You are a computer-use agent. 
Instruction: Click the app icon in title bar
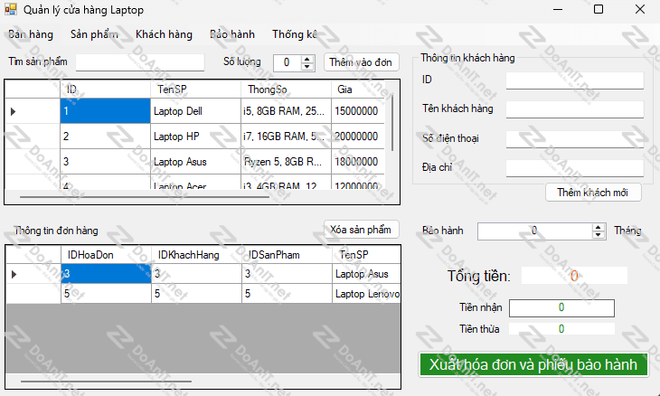[x=13, y=9]
